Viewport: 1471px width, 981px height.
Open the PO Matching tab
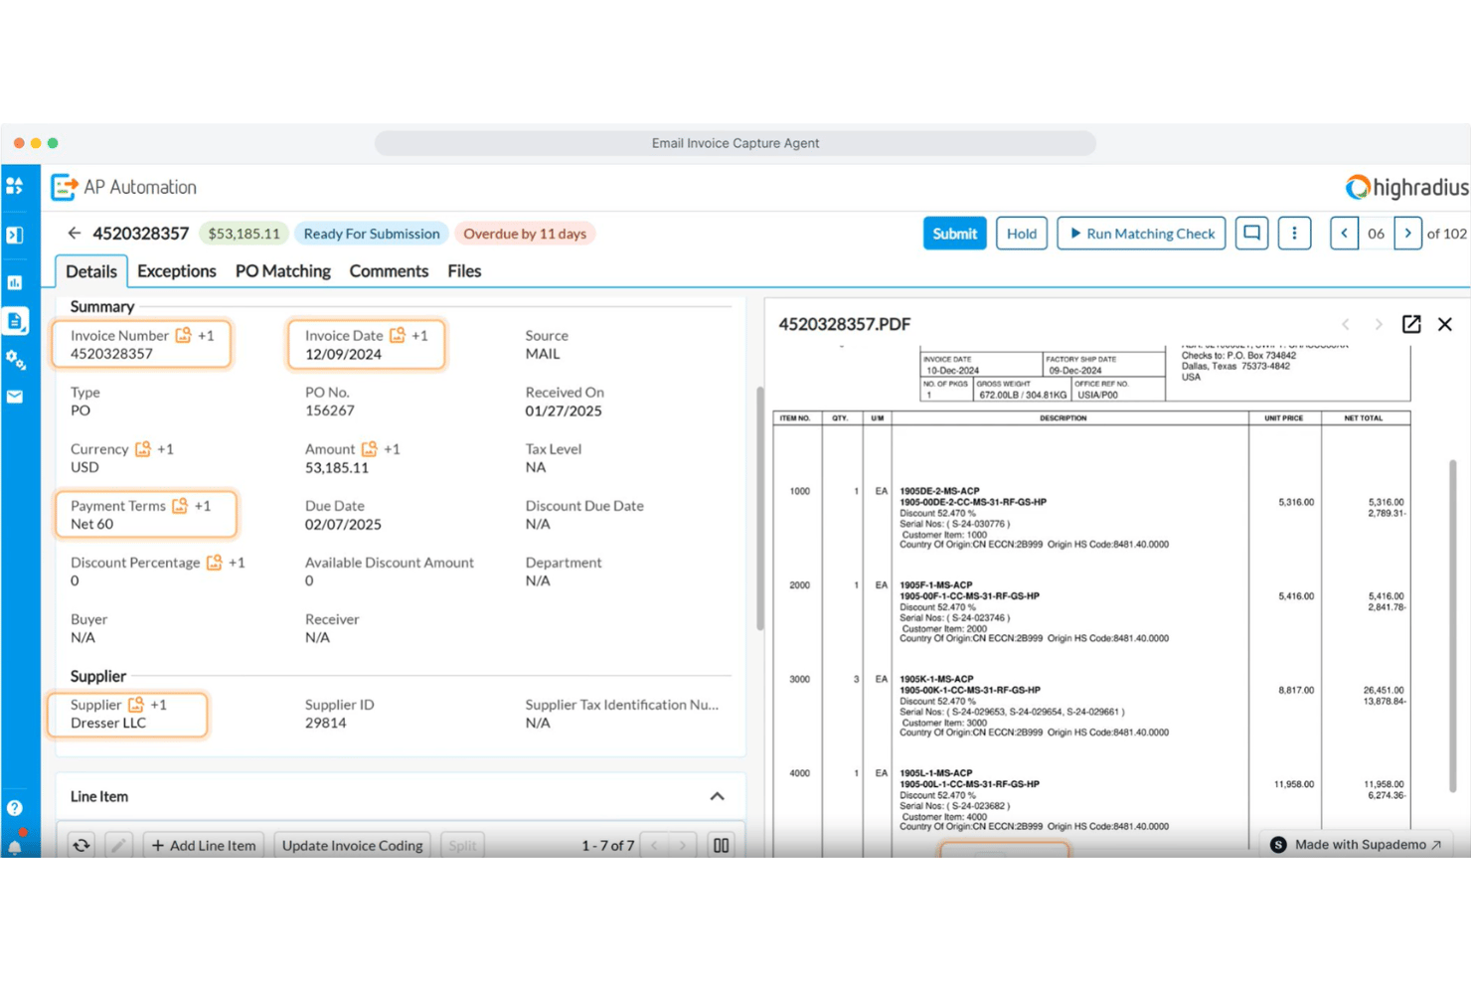(283, 271)
